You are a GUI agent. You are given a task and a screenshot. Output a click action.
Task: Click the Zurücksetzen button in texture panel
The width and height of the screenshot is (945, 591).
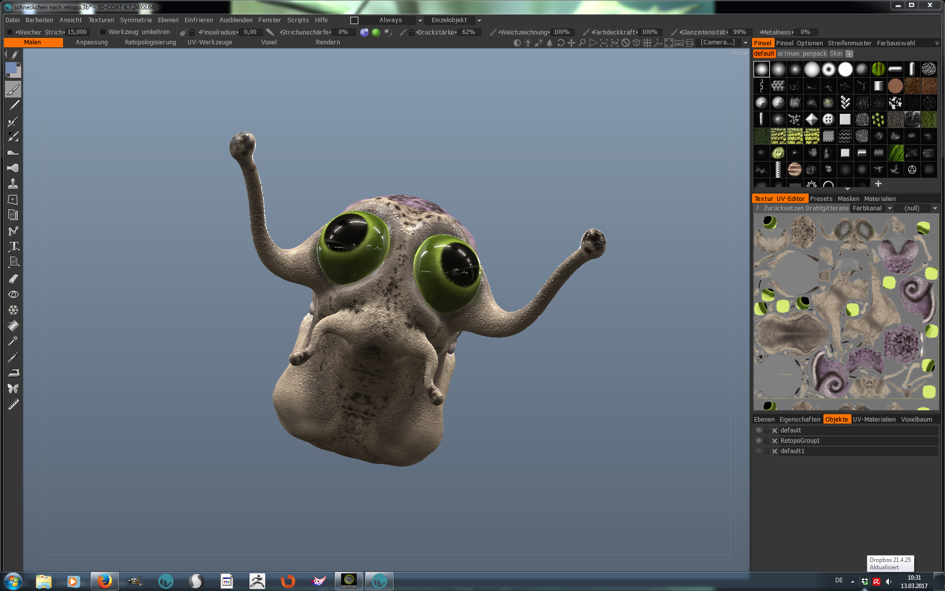tap(783, 208)
